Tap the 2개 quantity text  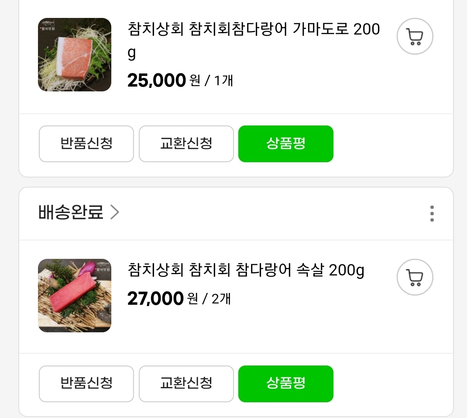tap(221, 299)
